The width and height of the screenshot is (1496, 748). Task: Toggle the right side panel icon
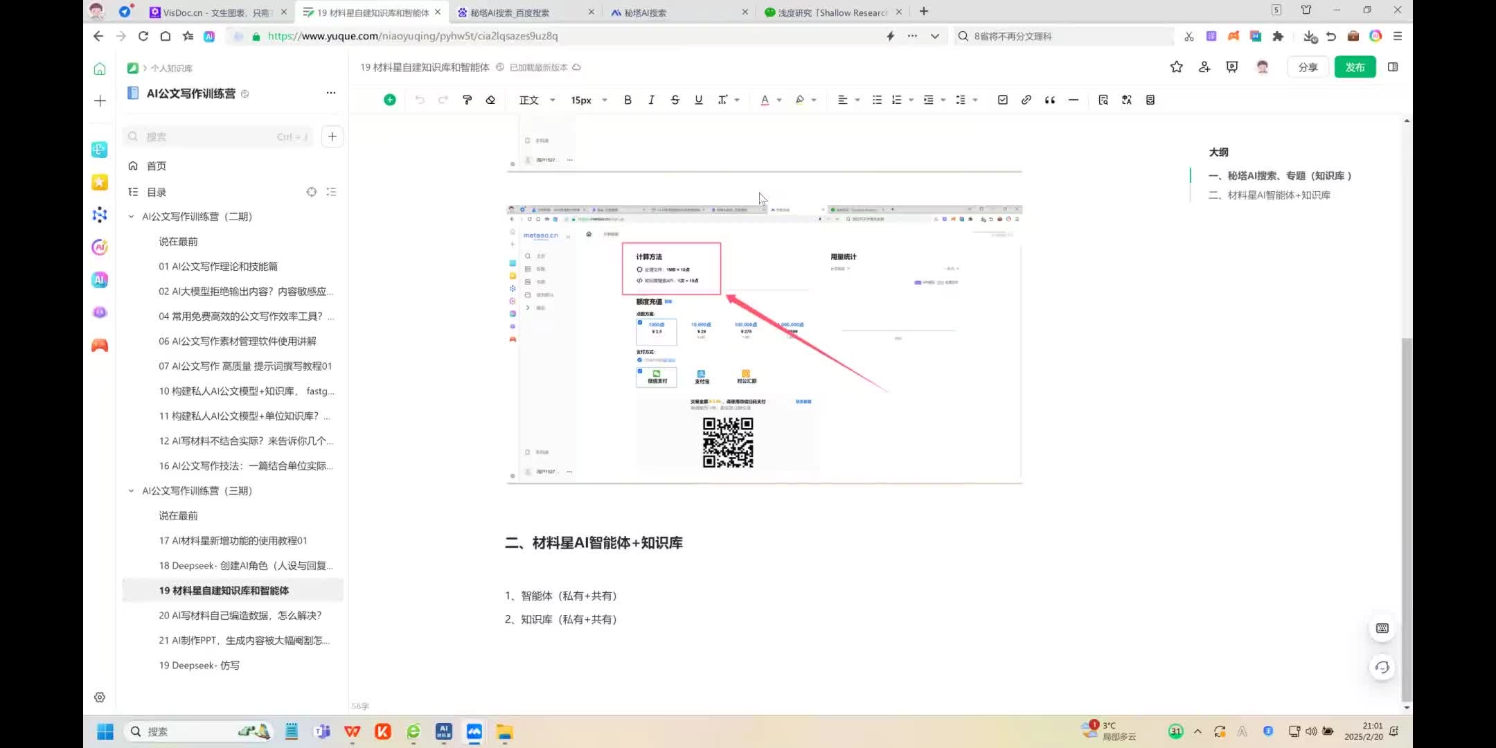pyautogui.click(x=1393, y=67)
